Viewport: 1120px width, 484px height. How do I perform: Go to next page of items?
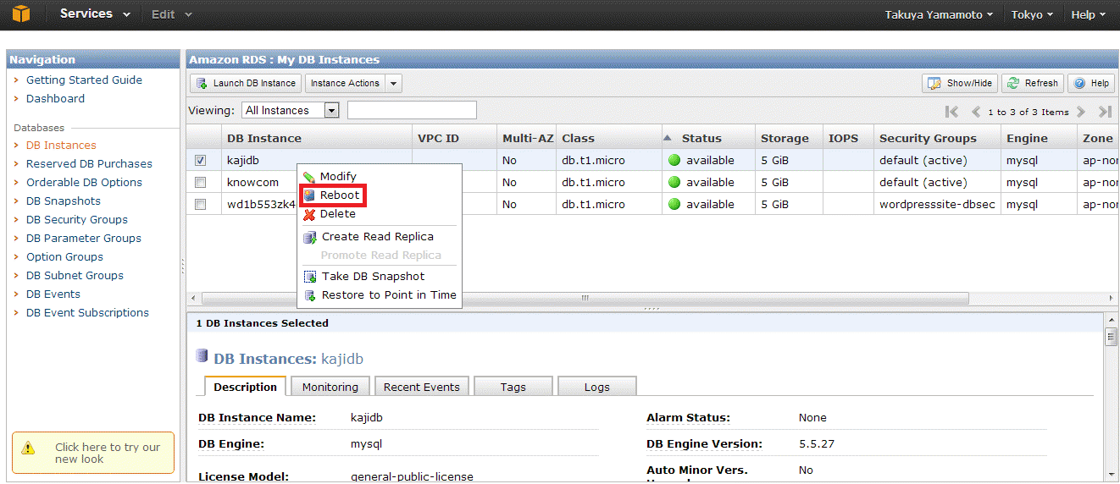pos(1081,112)
